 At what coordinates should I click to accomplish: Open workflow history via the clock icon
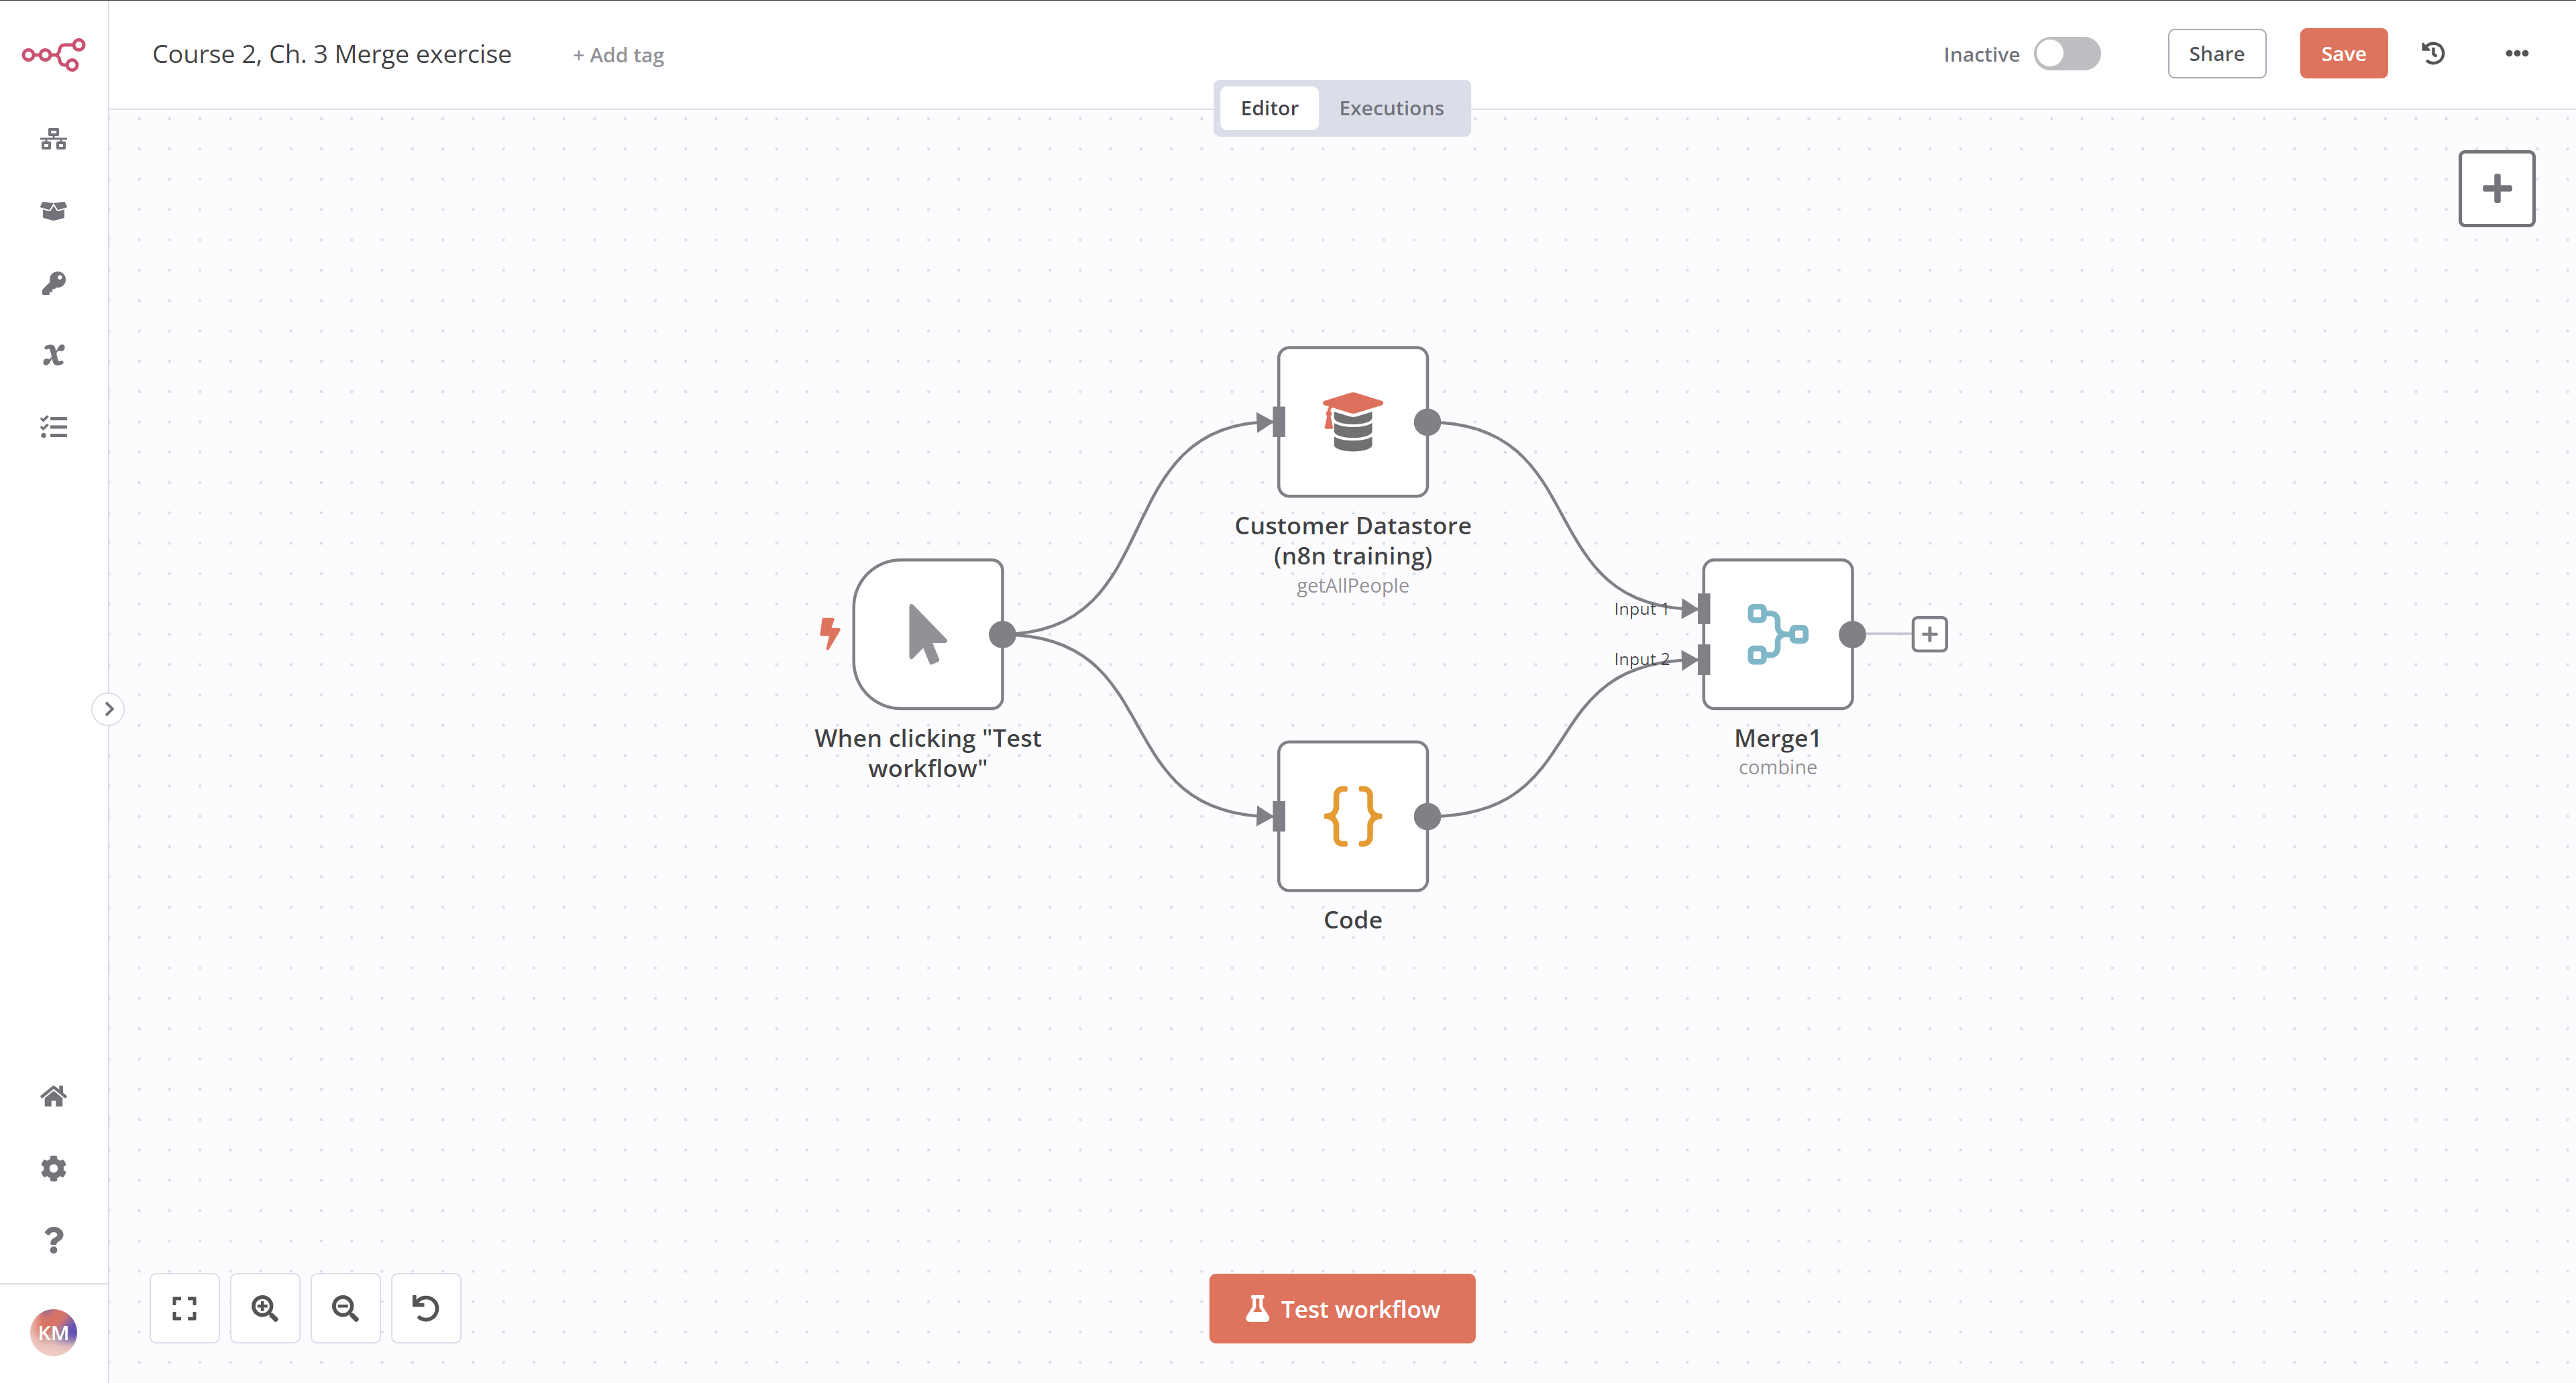click(x=2434, y=53)
